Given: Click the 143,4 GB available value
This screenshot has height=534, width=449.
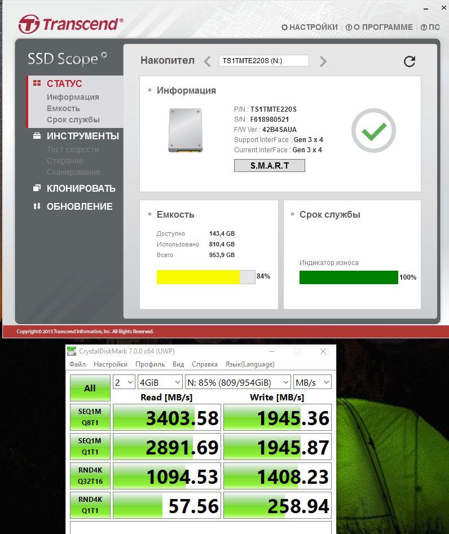Looking at the screenshot, I should (x=222, y=233).
